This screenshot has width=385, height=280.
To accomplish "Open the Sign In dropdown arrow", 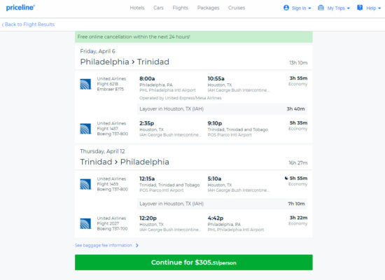I will pos(309,8).
